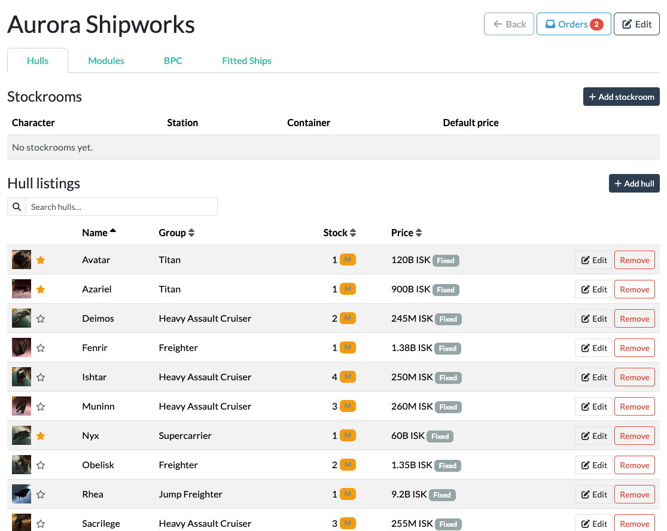667x531 pixels.
Task: Select the Nyx ship image
Action: click(22, 435)
